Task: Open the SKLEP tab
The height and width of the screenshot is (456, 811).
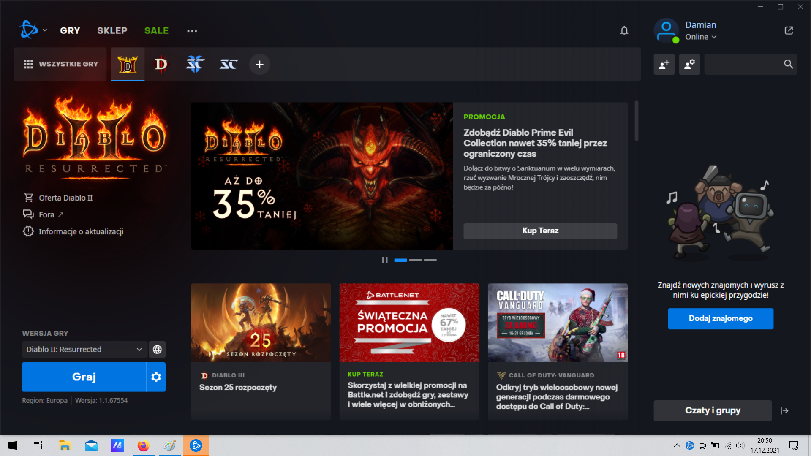Action: point(112,30)
